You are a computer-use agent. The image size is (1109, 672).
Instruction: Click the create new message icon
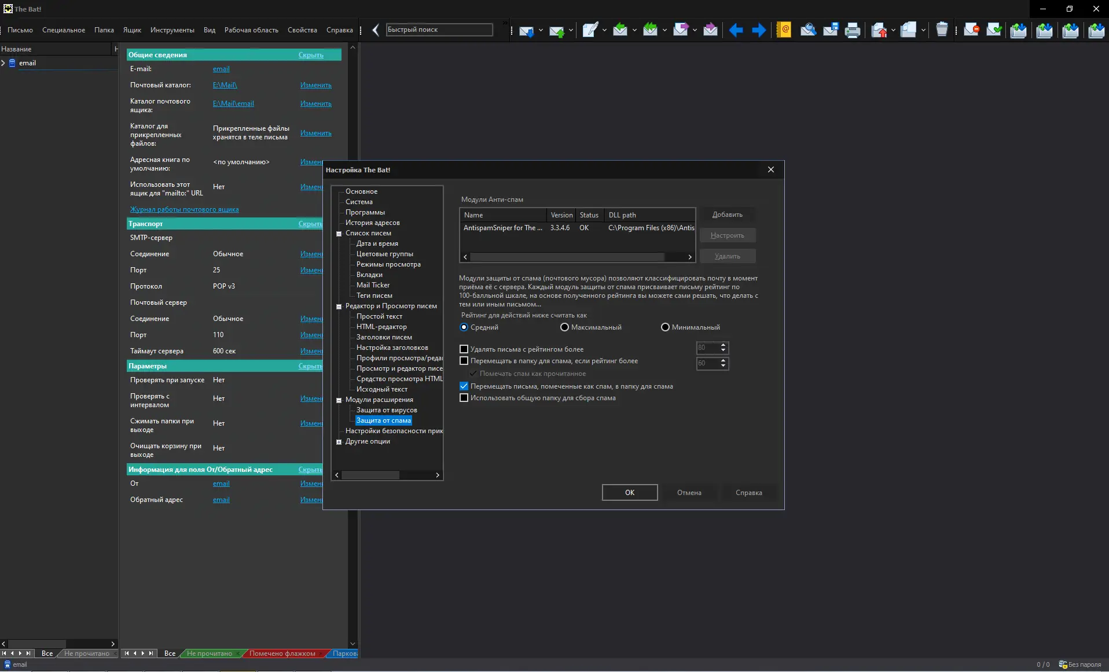click(x=590, y=30)
